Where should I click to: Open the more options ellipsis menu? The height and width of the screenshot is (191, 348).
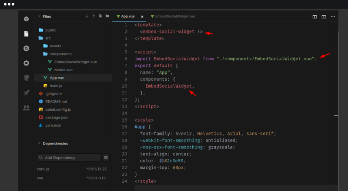(x=333, y=16)
